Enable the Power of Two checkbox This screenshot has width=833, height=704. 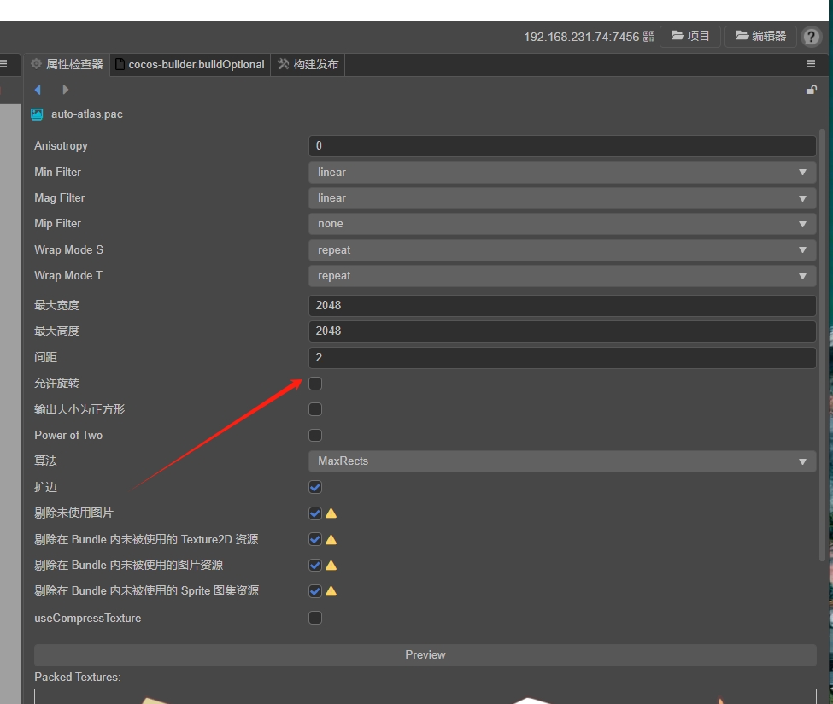coord(315,435)
